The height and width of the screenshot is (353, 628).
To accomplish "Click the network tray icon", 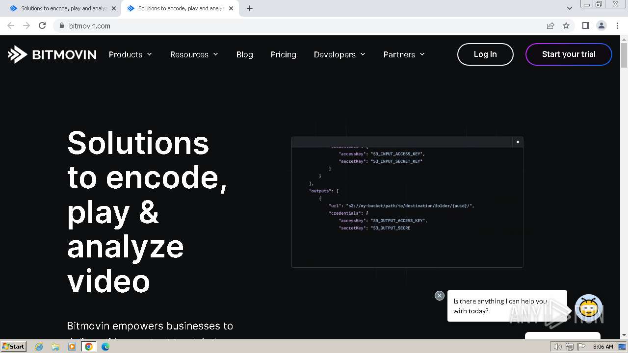I will tap(570, 347).
